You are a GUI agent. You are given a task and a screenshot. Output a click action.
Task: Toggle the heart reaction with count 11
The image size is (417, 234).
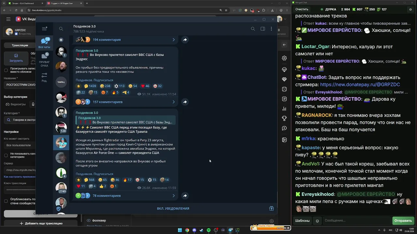pyautogui.click(x=80, y=186)
